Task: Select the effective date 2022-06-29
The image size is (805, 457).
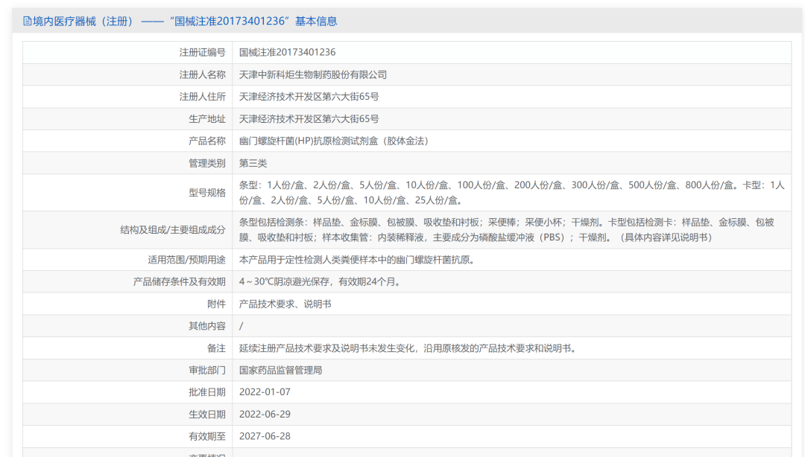Action: click(x=265, y=414)
